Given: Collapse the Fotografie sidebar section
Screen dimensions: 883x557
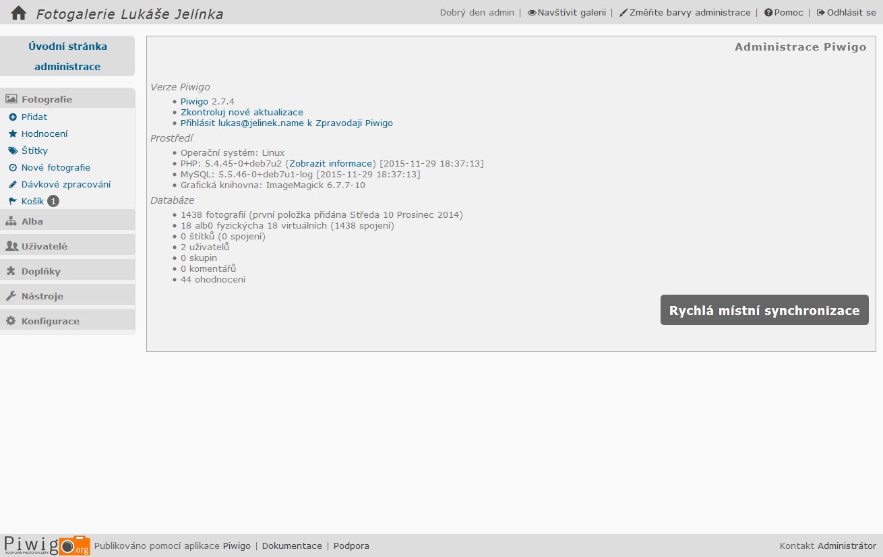Looking at the screenshot, I should 46,99.
